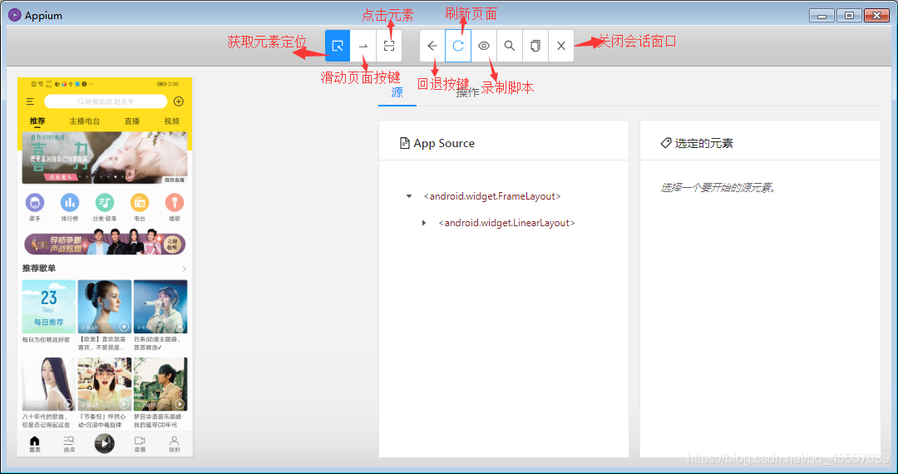Toggle recording with the eye icon

pyautogui.click(x=484, y=46)
